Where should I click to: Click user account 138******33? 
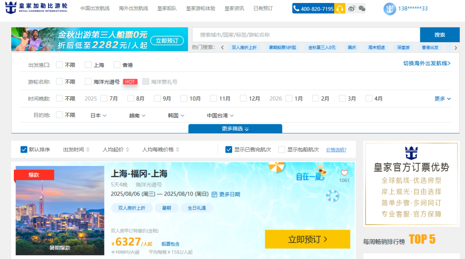click(x=413, y=9)
